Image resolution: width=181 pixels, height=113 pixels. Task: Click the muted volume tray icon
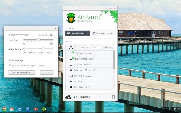[x=179, y=109]
